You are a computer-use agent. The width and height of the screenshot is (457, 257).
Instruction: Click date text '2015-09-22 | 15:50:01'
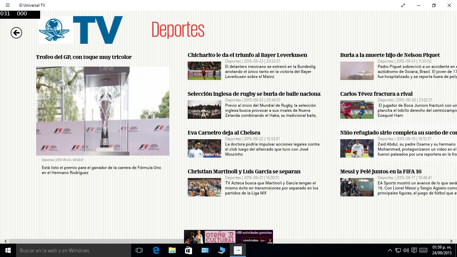tap(262, 139)
